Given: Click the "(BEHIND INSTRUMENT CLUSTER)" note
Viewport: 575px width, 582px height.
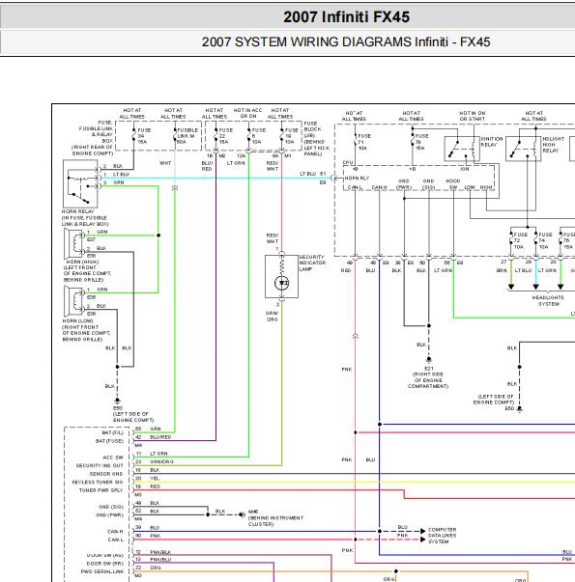Looking at the screenshot, I should 275,521.
